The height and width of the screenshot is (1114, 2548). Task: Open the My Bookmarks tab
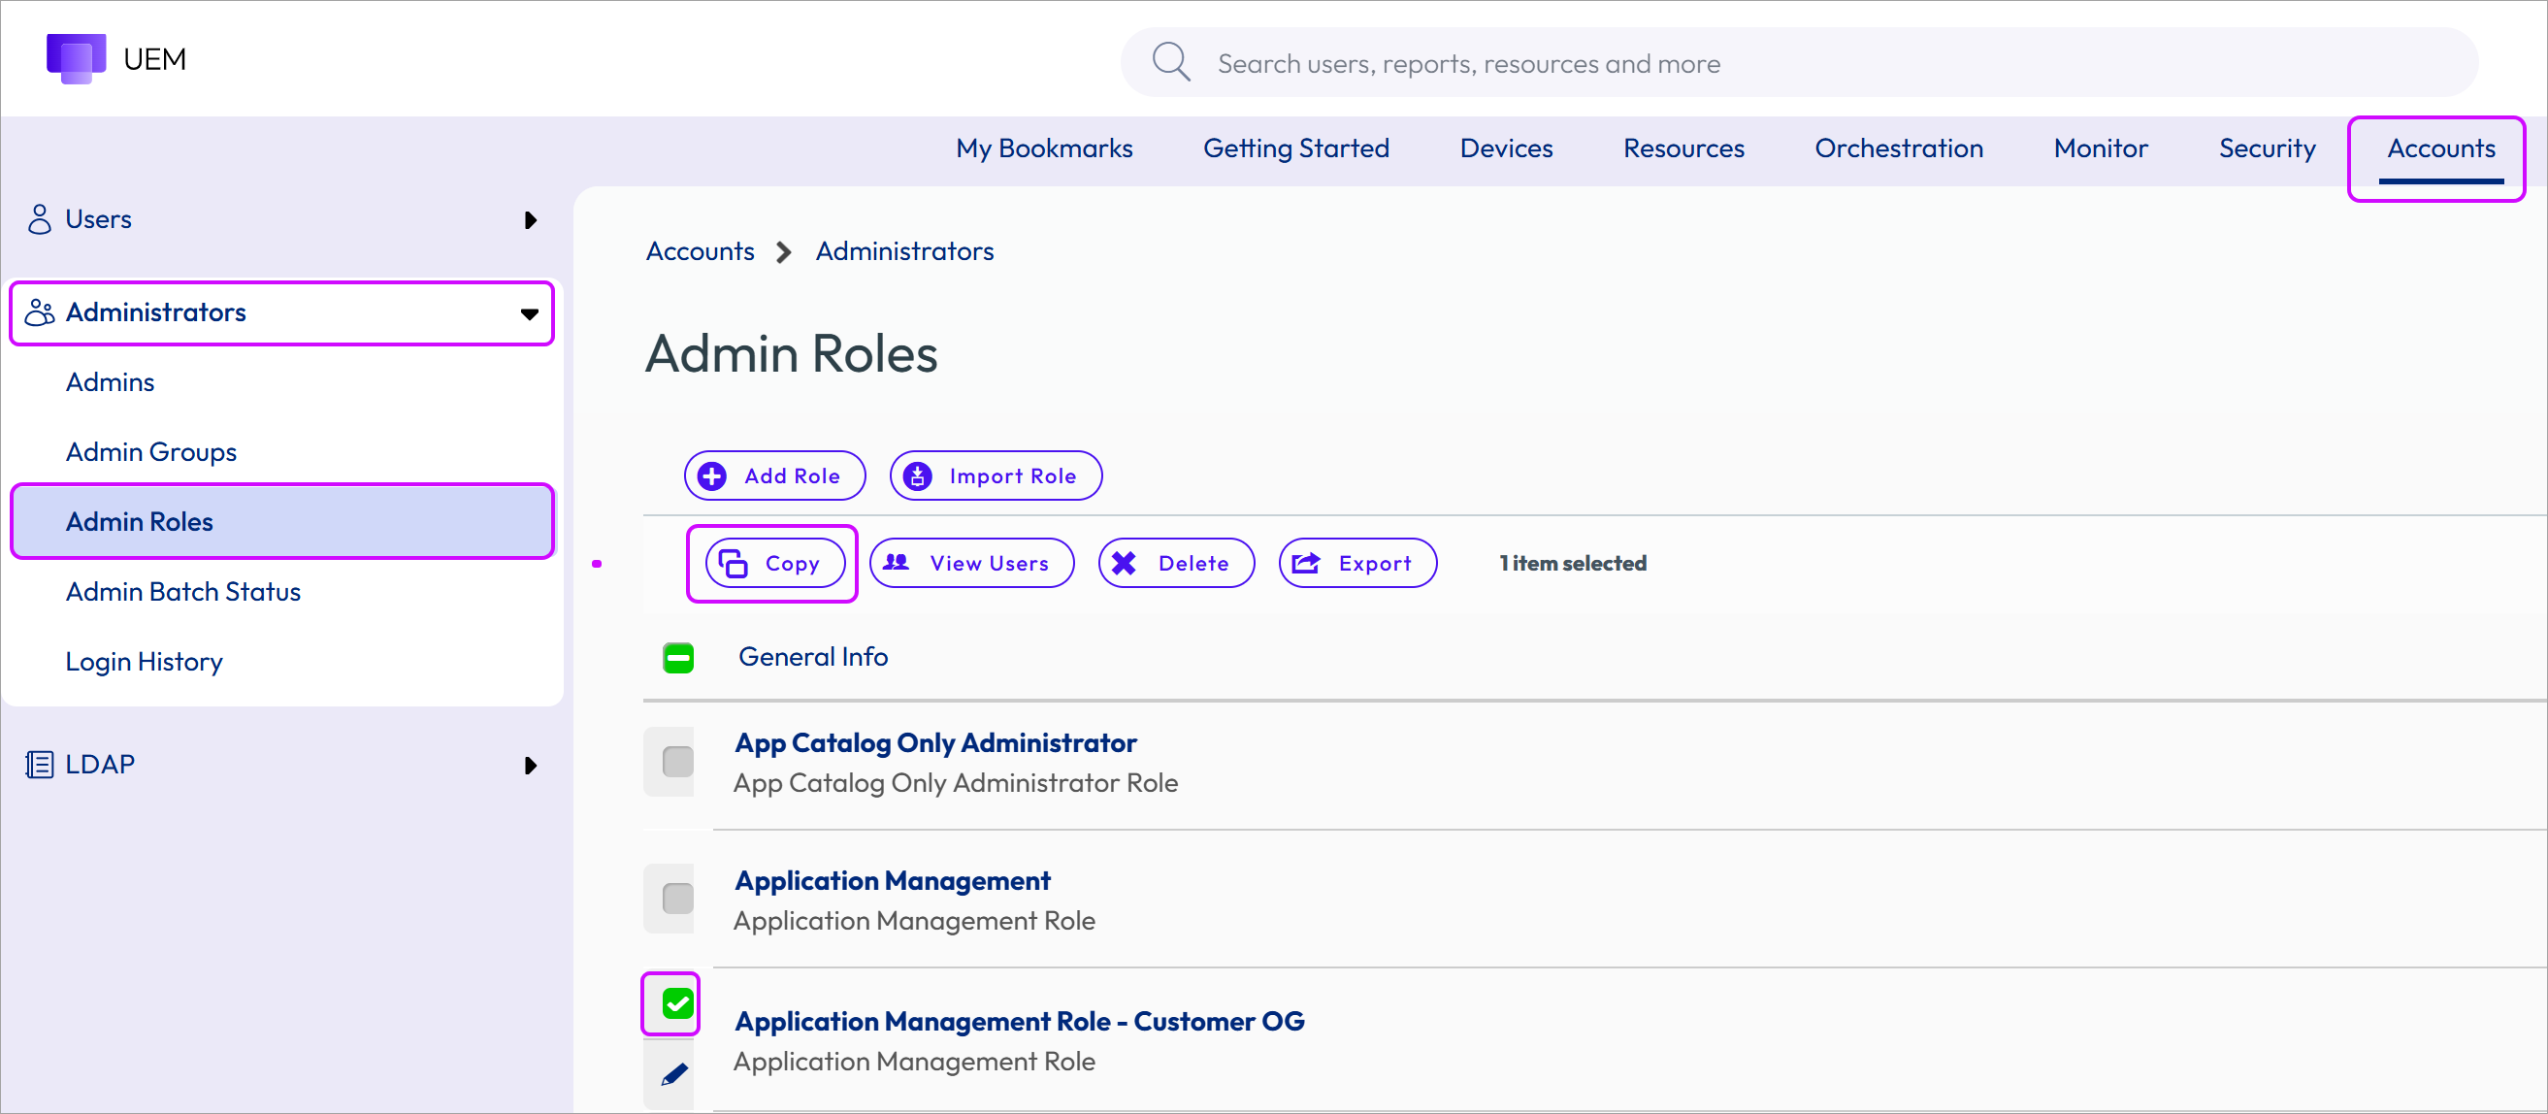pyautogui.click(x=1043, y=148)
